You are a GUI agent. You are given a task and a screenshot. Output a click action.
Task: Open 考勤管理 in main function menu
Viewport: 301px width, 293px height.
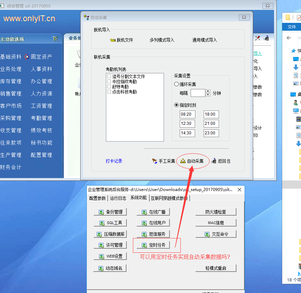pos(41,118)
